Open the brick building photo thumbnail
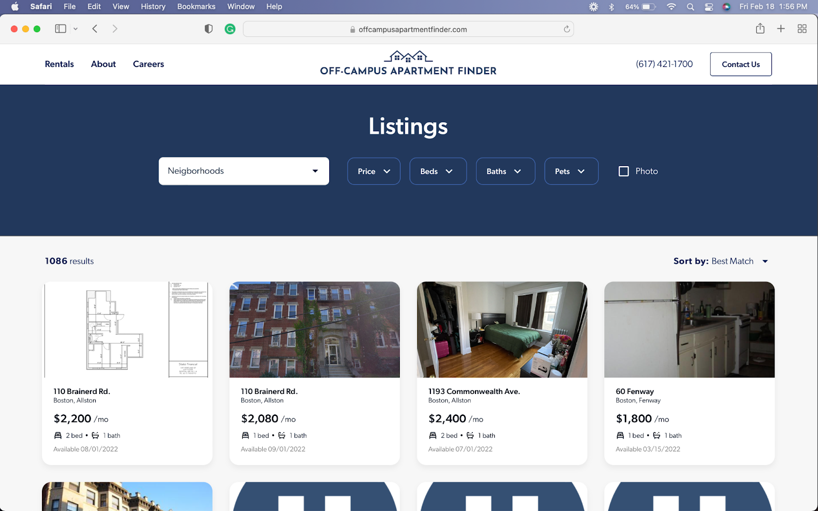The image size is (818, 511). click(314, 330)
